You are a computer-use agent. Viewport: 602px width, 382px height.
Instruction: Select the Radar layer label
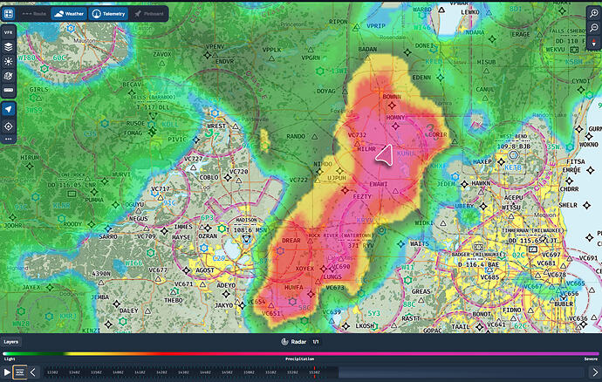[x=298, y=342]
